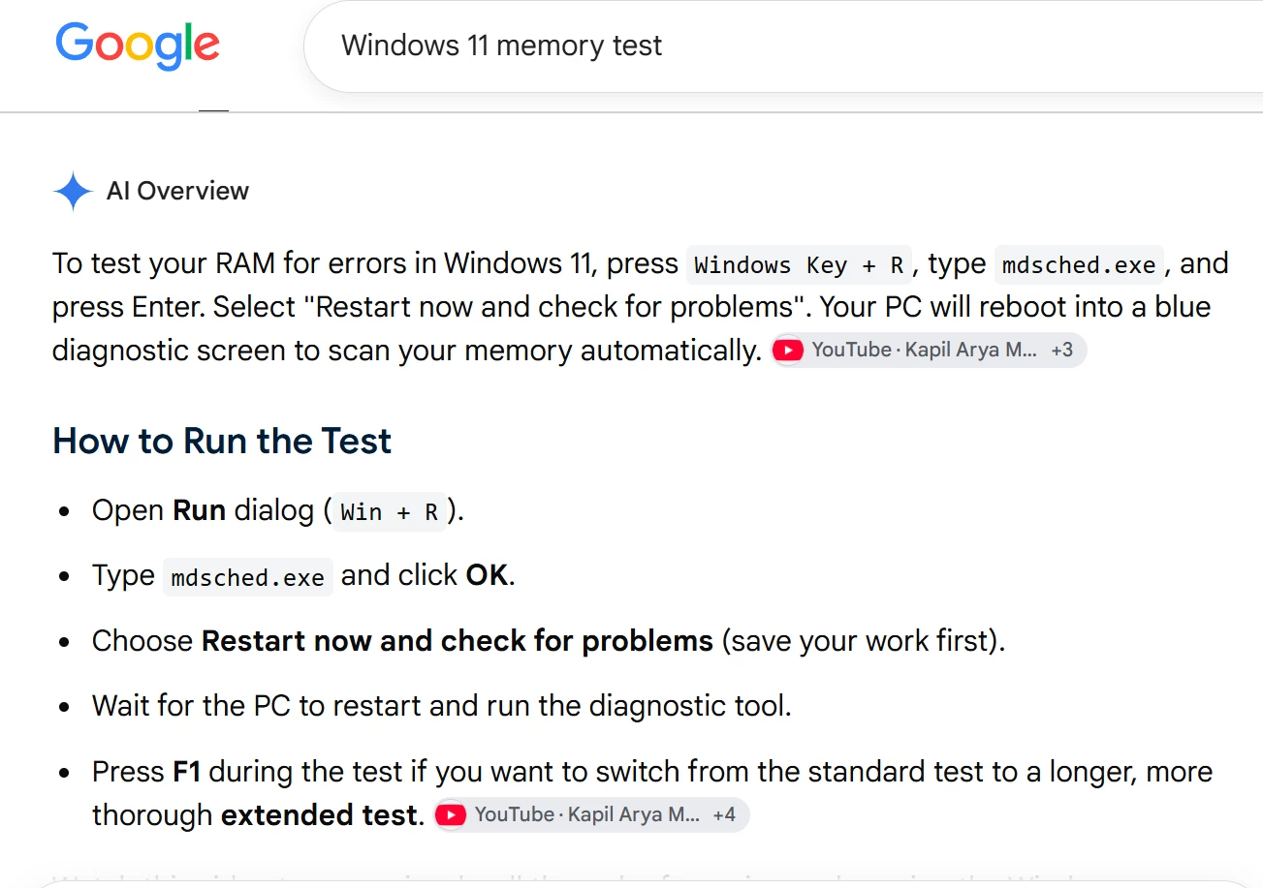Click the blue AI Overview sparkle icon
This screenshot has width=1263, height=888.
(x=73, y=191)
